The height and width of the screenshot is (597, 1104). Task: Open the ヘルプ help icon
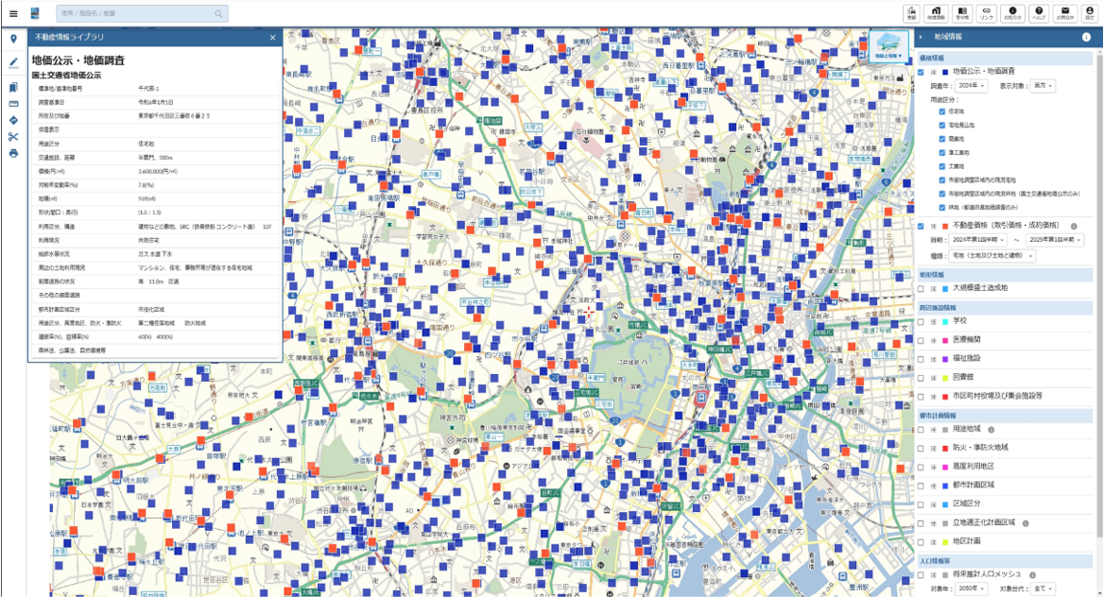1039,13
